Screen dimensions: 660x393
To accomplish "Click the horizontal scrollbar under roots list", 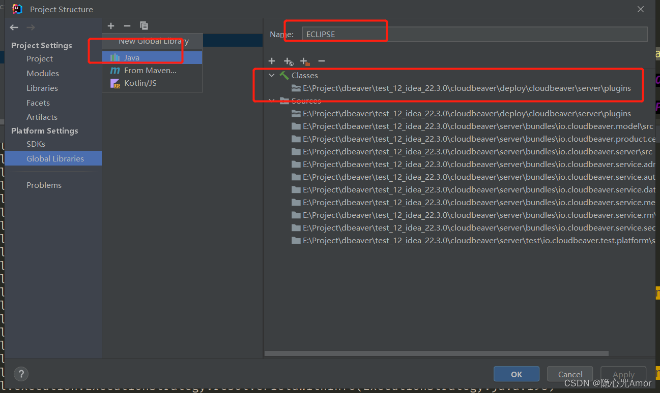I will click(x=437, y=353).
